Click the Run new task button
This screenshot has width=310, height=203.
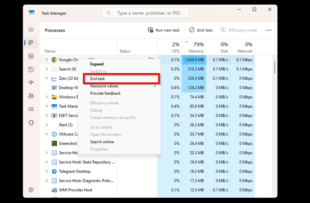(x=164, y=30)
